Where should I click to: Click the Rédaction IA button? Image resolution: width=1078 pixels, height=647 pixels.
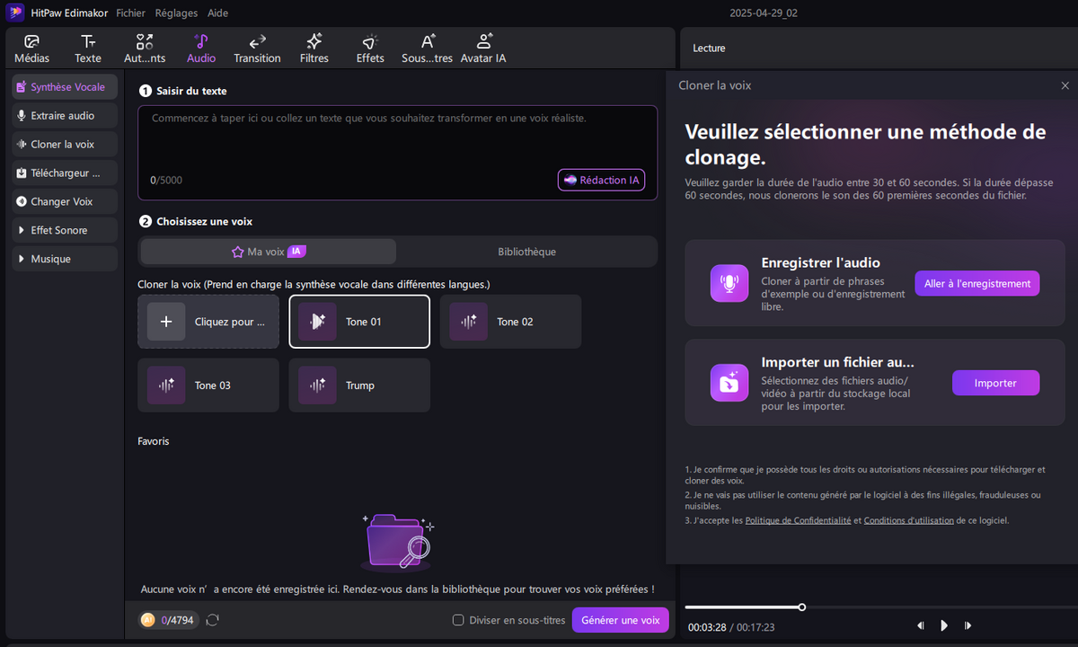[x=601, y=180]
